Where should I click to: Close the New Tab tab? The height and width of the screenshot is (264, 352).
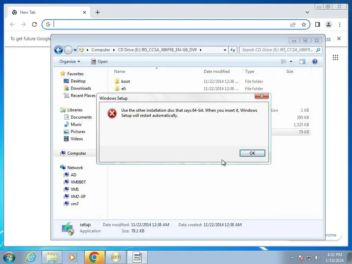pos(85,12)
